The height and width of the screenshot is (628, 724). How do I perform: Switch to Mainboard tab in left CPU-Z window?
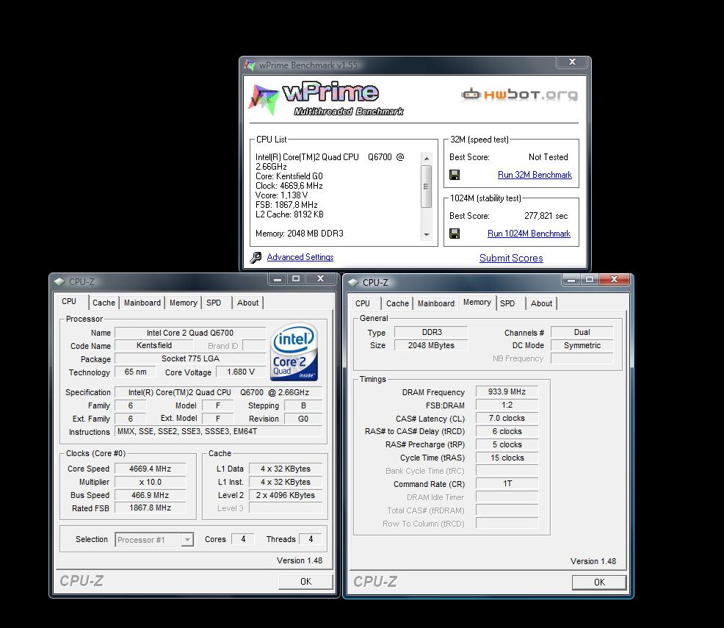pyautogui.click(x=142, y=303)
